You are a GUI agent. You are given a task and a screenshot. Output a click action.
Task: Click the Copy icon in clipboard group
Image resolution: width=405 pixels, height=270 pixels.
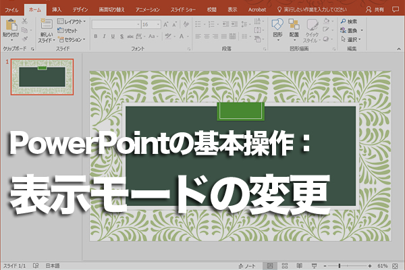pos(24,30)
